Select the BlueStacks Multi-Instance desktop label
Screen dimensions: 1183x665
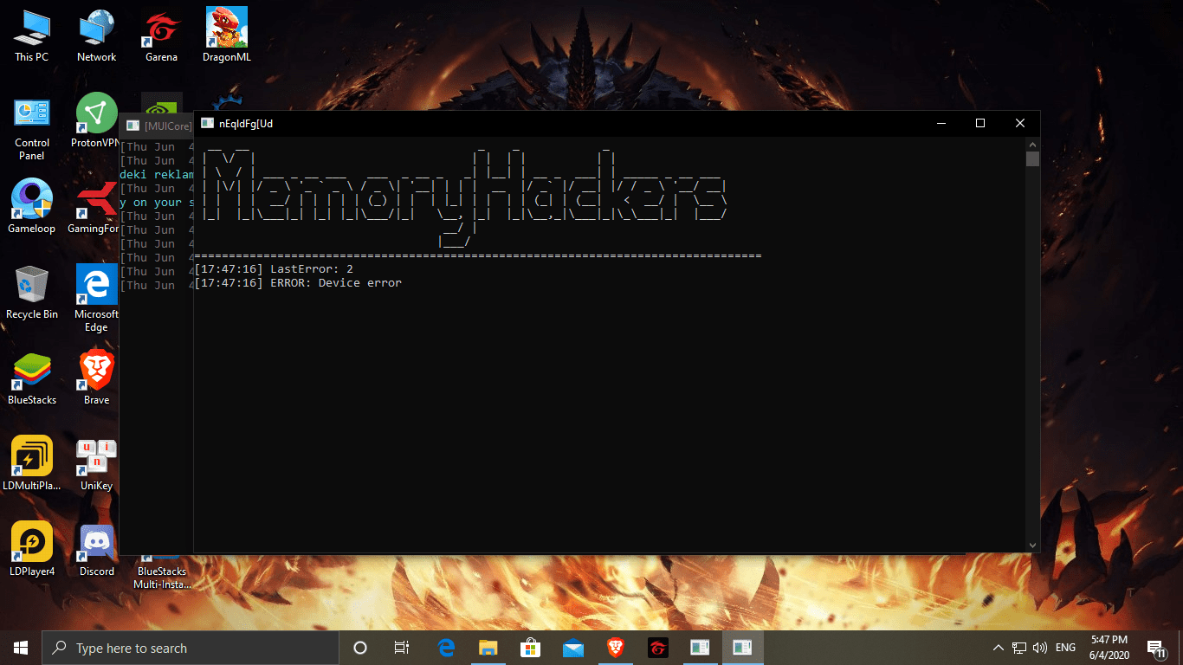click(162, 578)
